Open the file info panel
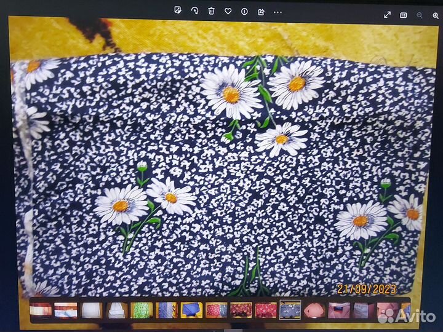Screen dimensions: 443x332 click(x=244, y=11)
